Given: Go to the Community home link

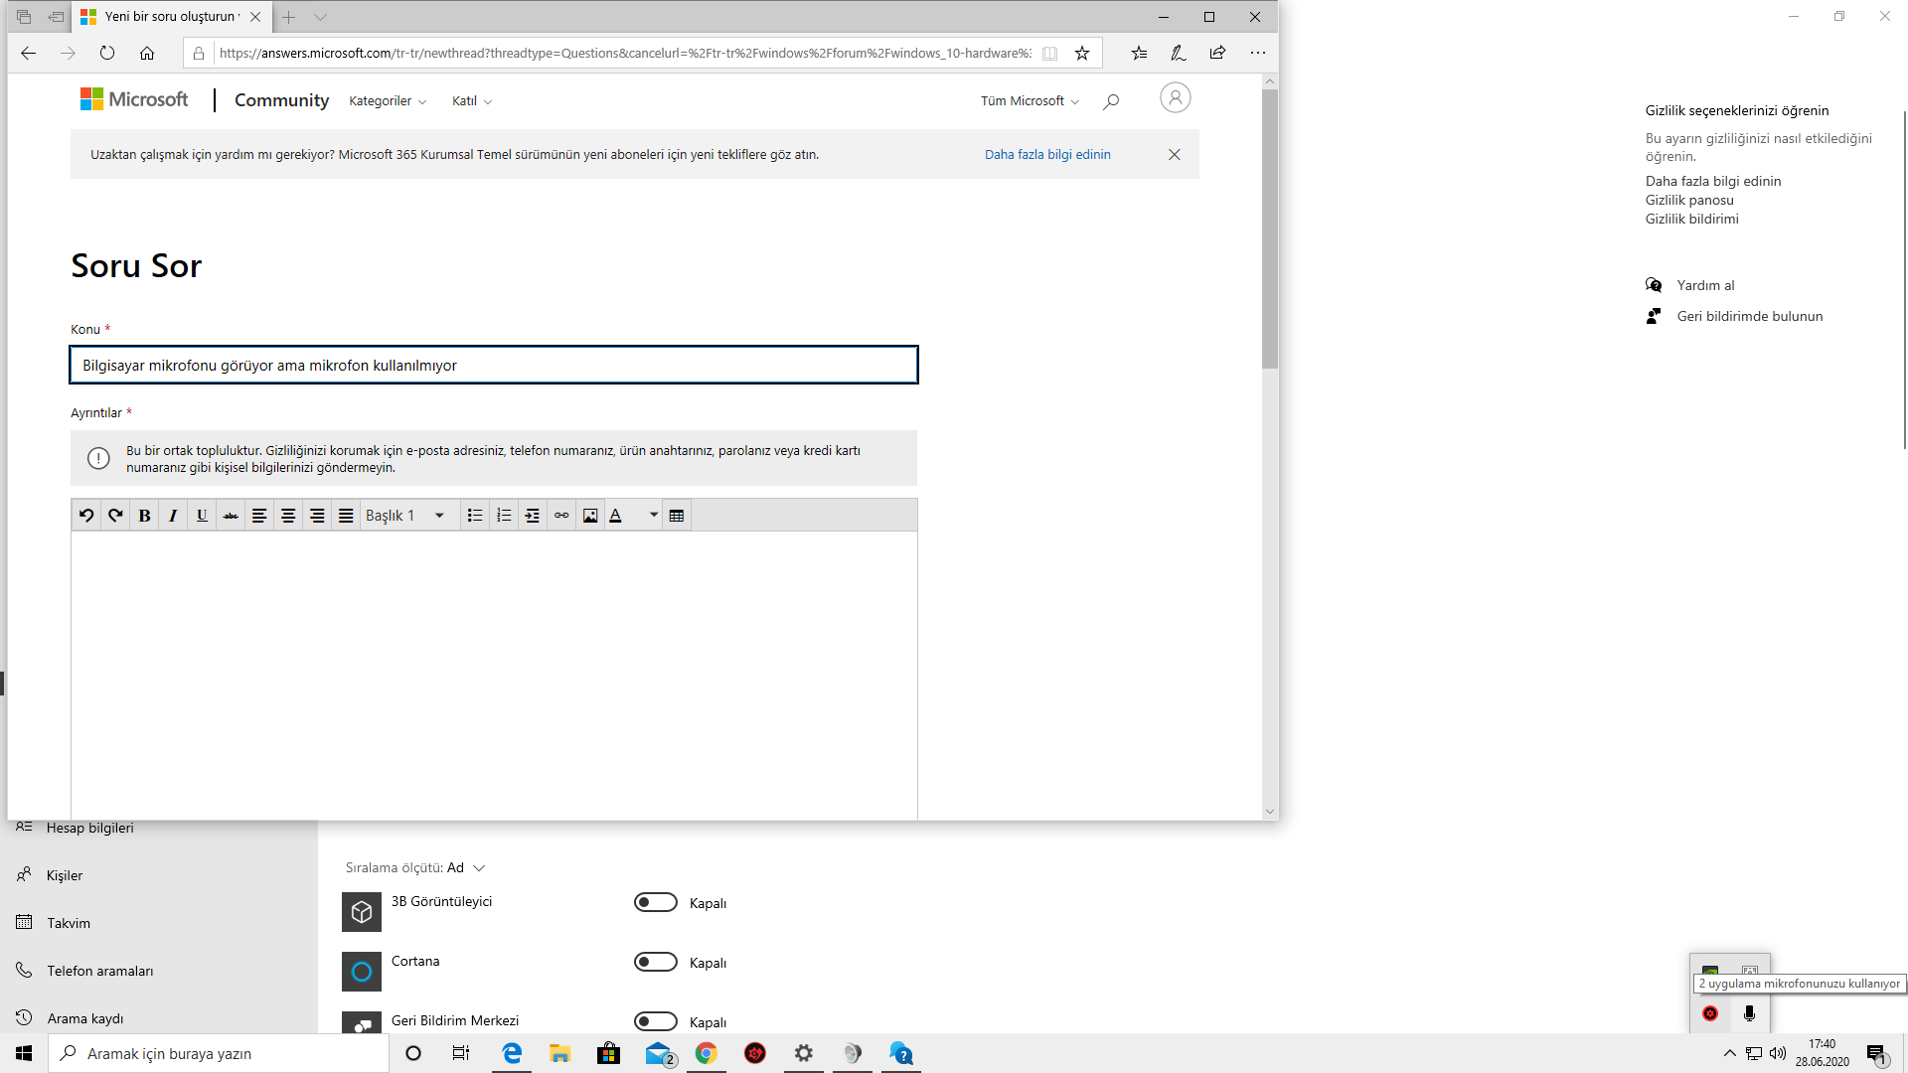Looking at the screenshot, I should click(281, 100).
